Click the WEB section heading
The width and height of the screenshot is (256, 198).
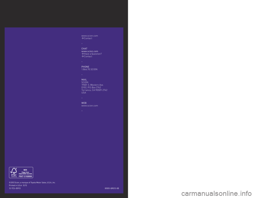(x=84, y=103)
